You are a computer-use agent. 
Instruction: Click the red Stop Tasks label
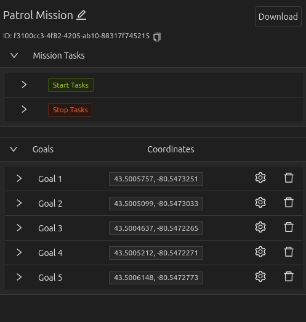[x=70, y=110]
